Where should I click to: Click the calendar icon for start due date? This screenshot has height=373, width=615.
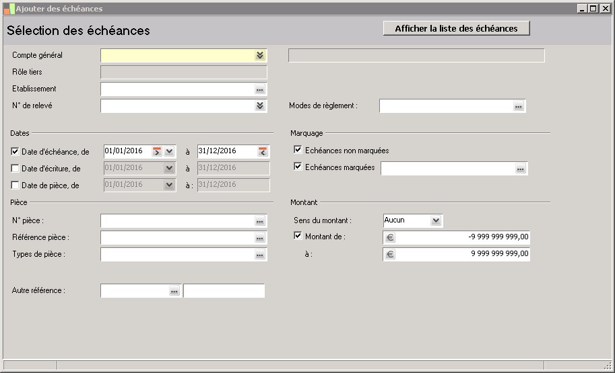[x=157, y=151]
